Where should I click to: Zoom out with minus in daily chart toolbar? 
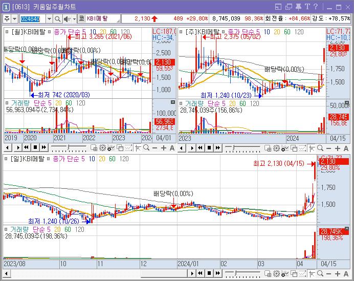coord(329,274)
